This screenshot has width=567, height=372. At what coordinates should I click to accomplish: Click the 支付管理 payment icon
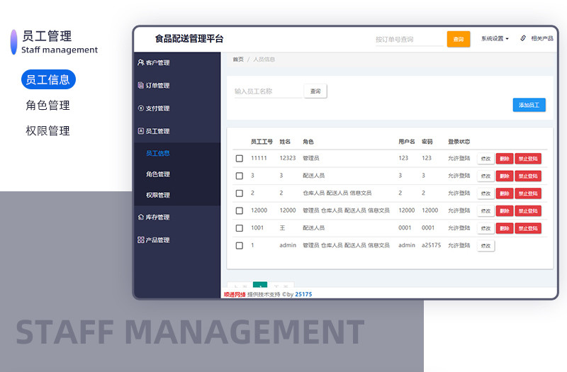coord(140,108)
